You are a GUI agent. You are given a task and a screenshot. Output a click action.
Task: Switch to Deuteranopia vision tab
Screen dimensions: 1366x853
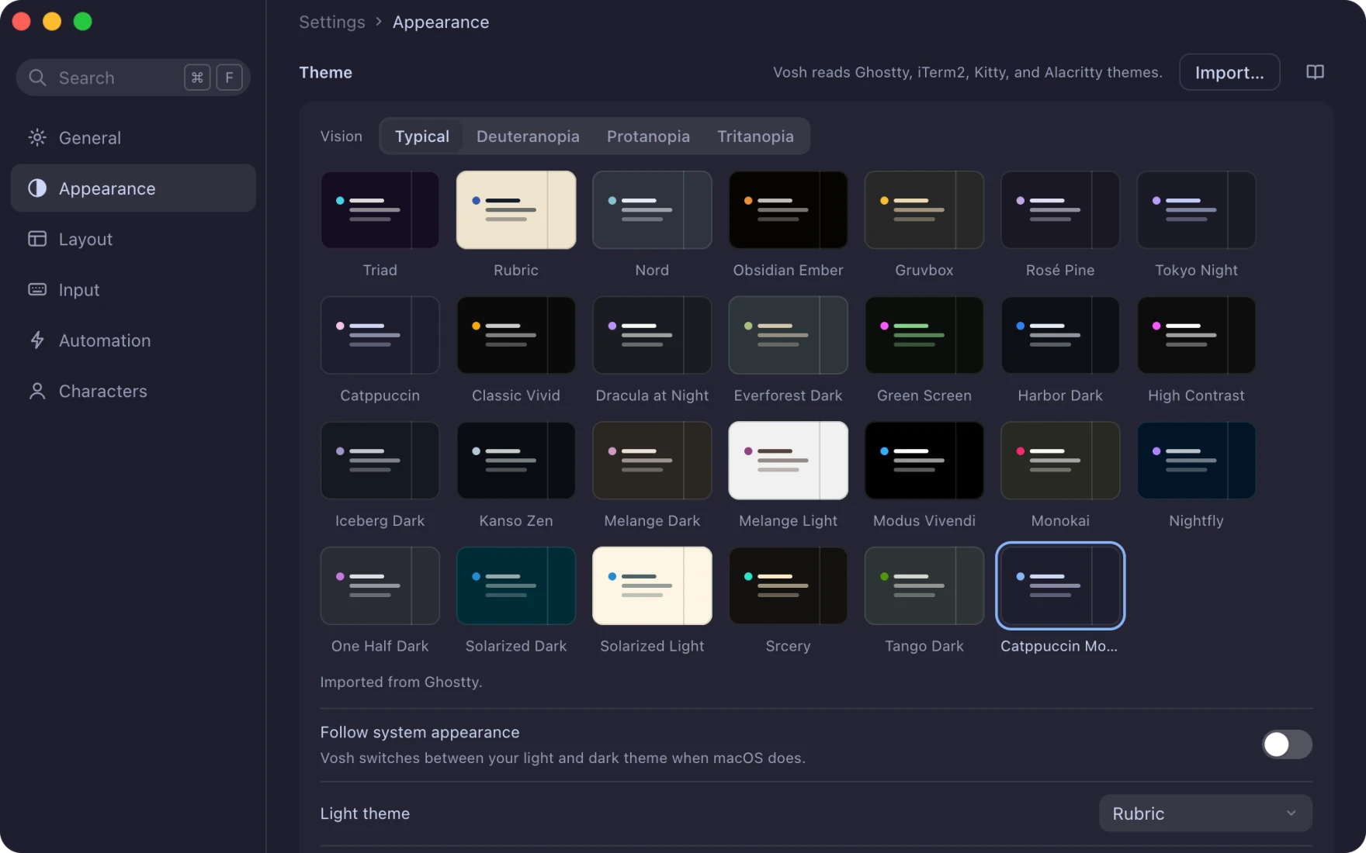(528, 136)
